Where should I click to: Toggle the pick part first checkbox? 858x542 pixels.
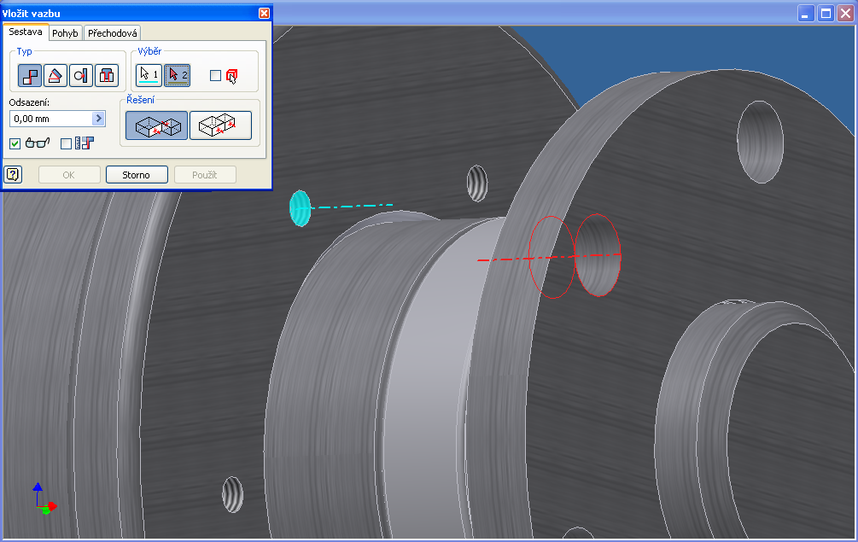pyautogui.click(x=216, y=76)
